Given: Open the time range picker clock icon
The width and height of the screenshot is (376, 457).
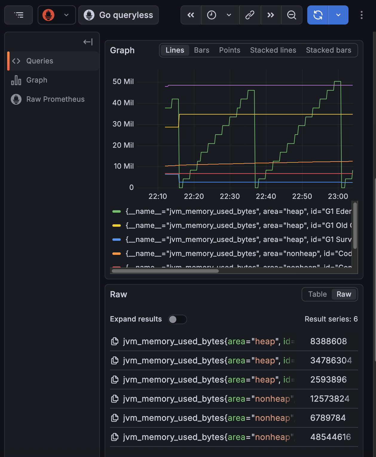Looking at the screenshot, I should [x=212, y=15].
